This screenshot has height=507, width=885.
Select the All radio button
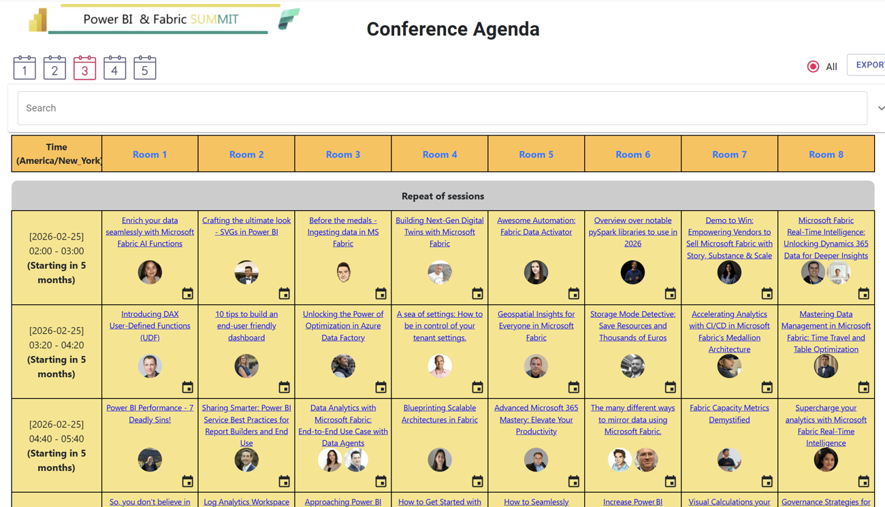tap(813, 67)
